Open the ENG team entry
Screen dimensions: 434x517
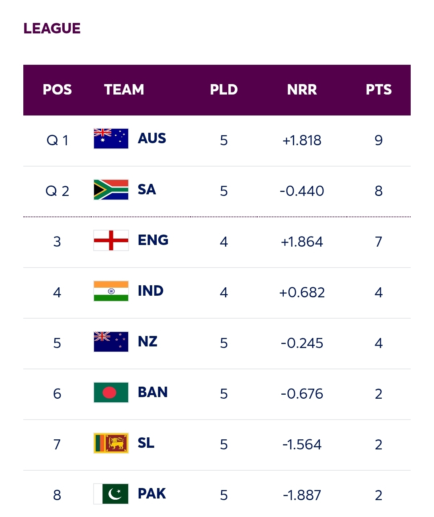point(153,240)
